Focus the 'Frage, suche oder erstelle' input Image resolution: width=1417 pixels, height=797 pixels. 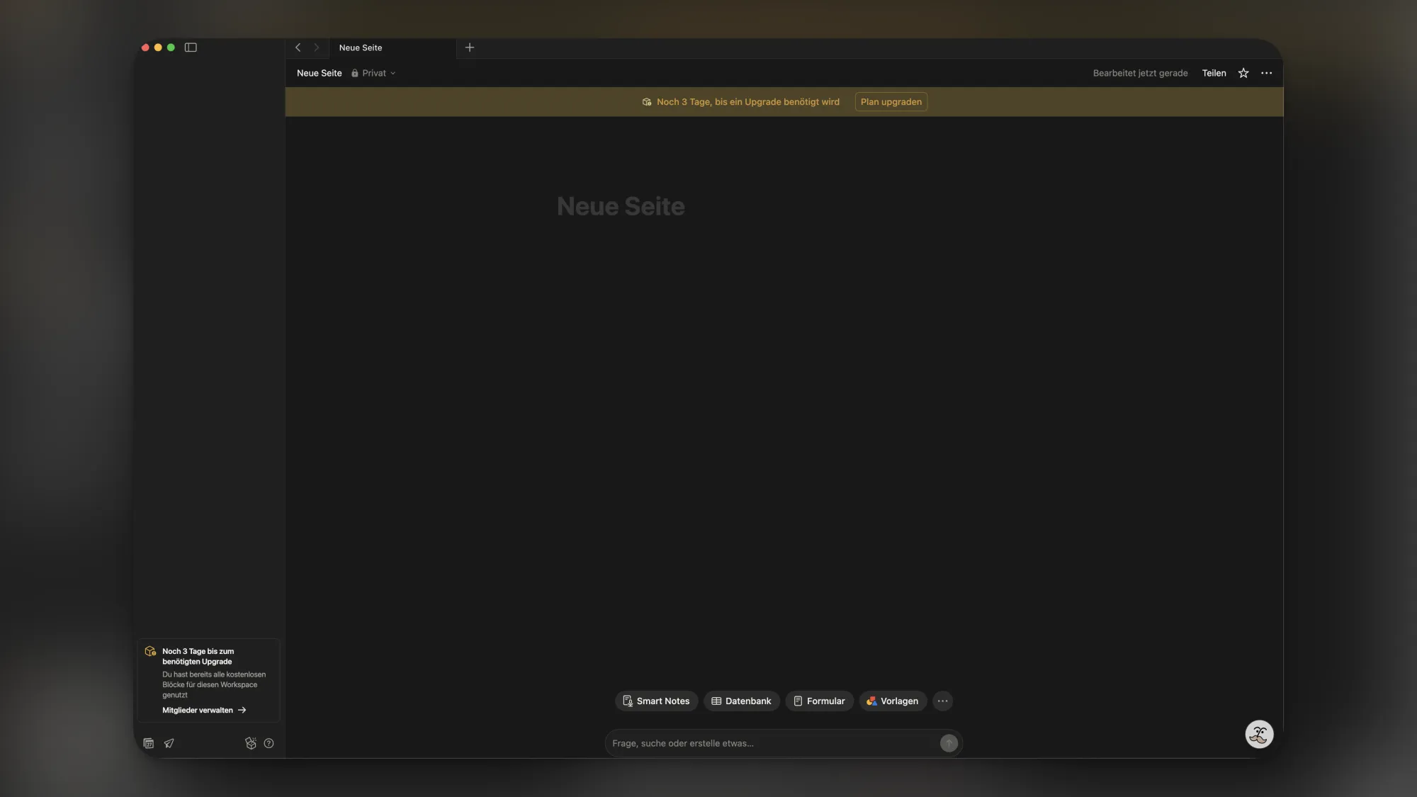(x=771, y=743)
